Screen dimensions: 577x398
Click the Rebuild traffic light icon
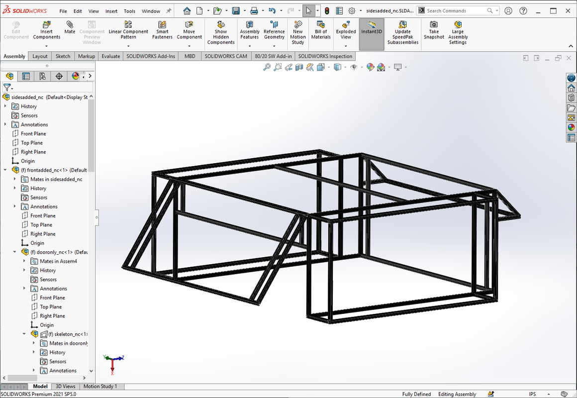click(x=327, y=10)
